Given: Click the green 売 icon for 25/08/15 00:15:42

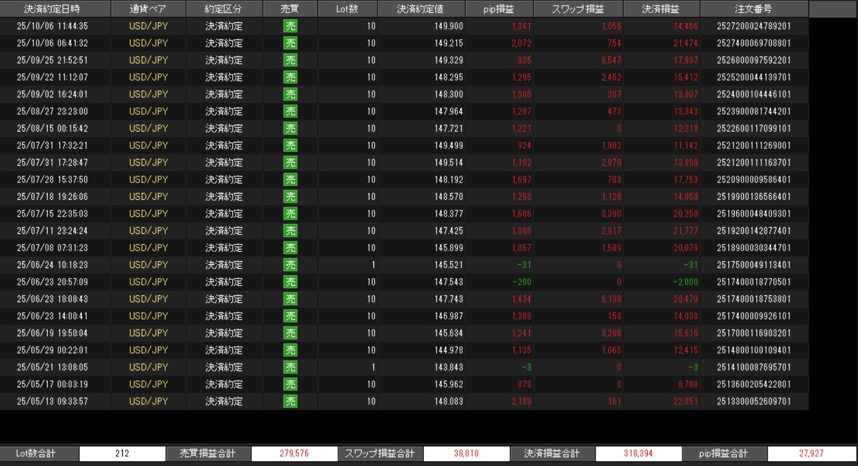Looking at the screenshot, I should coord(290,128).
